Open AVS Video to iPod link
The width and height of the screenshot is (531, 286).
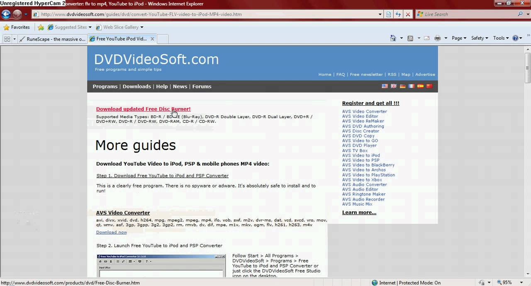361,155
